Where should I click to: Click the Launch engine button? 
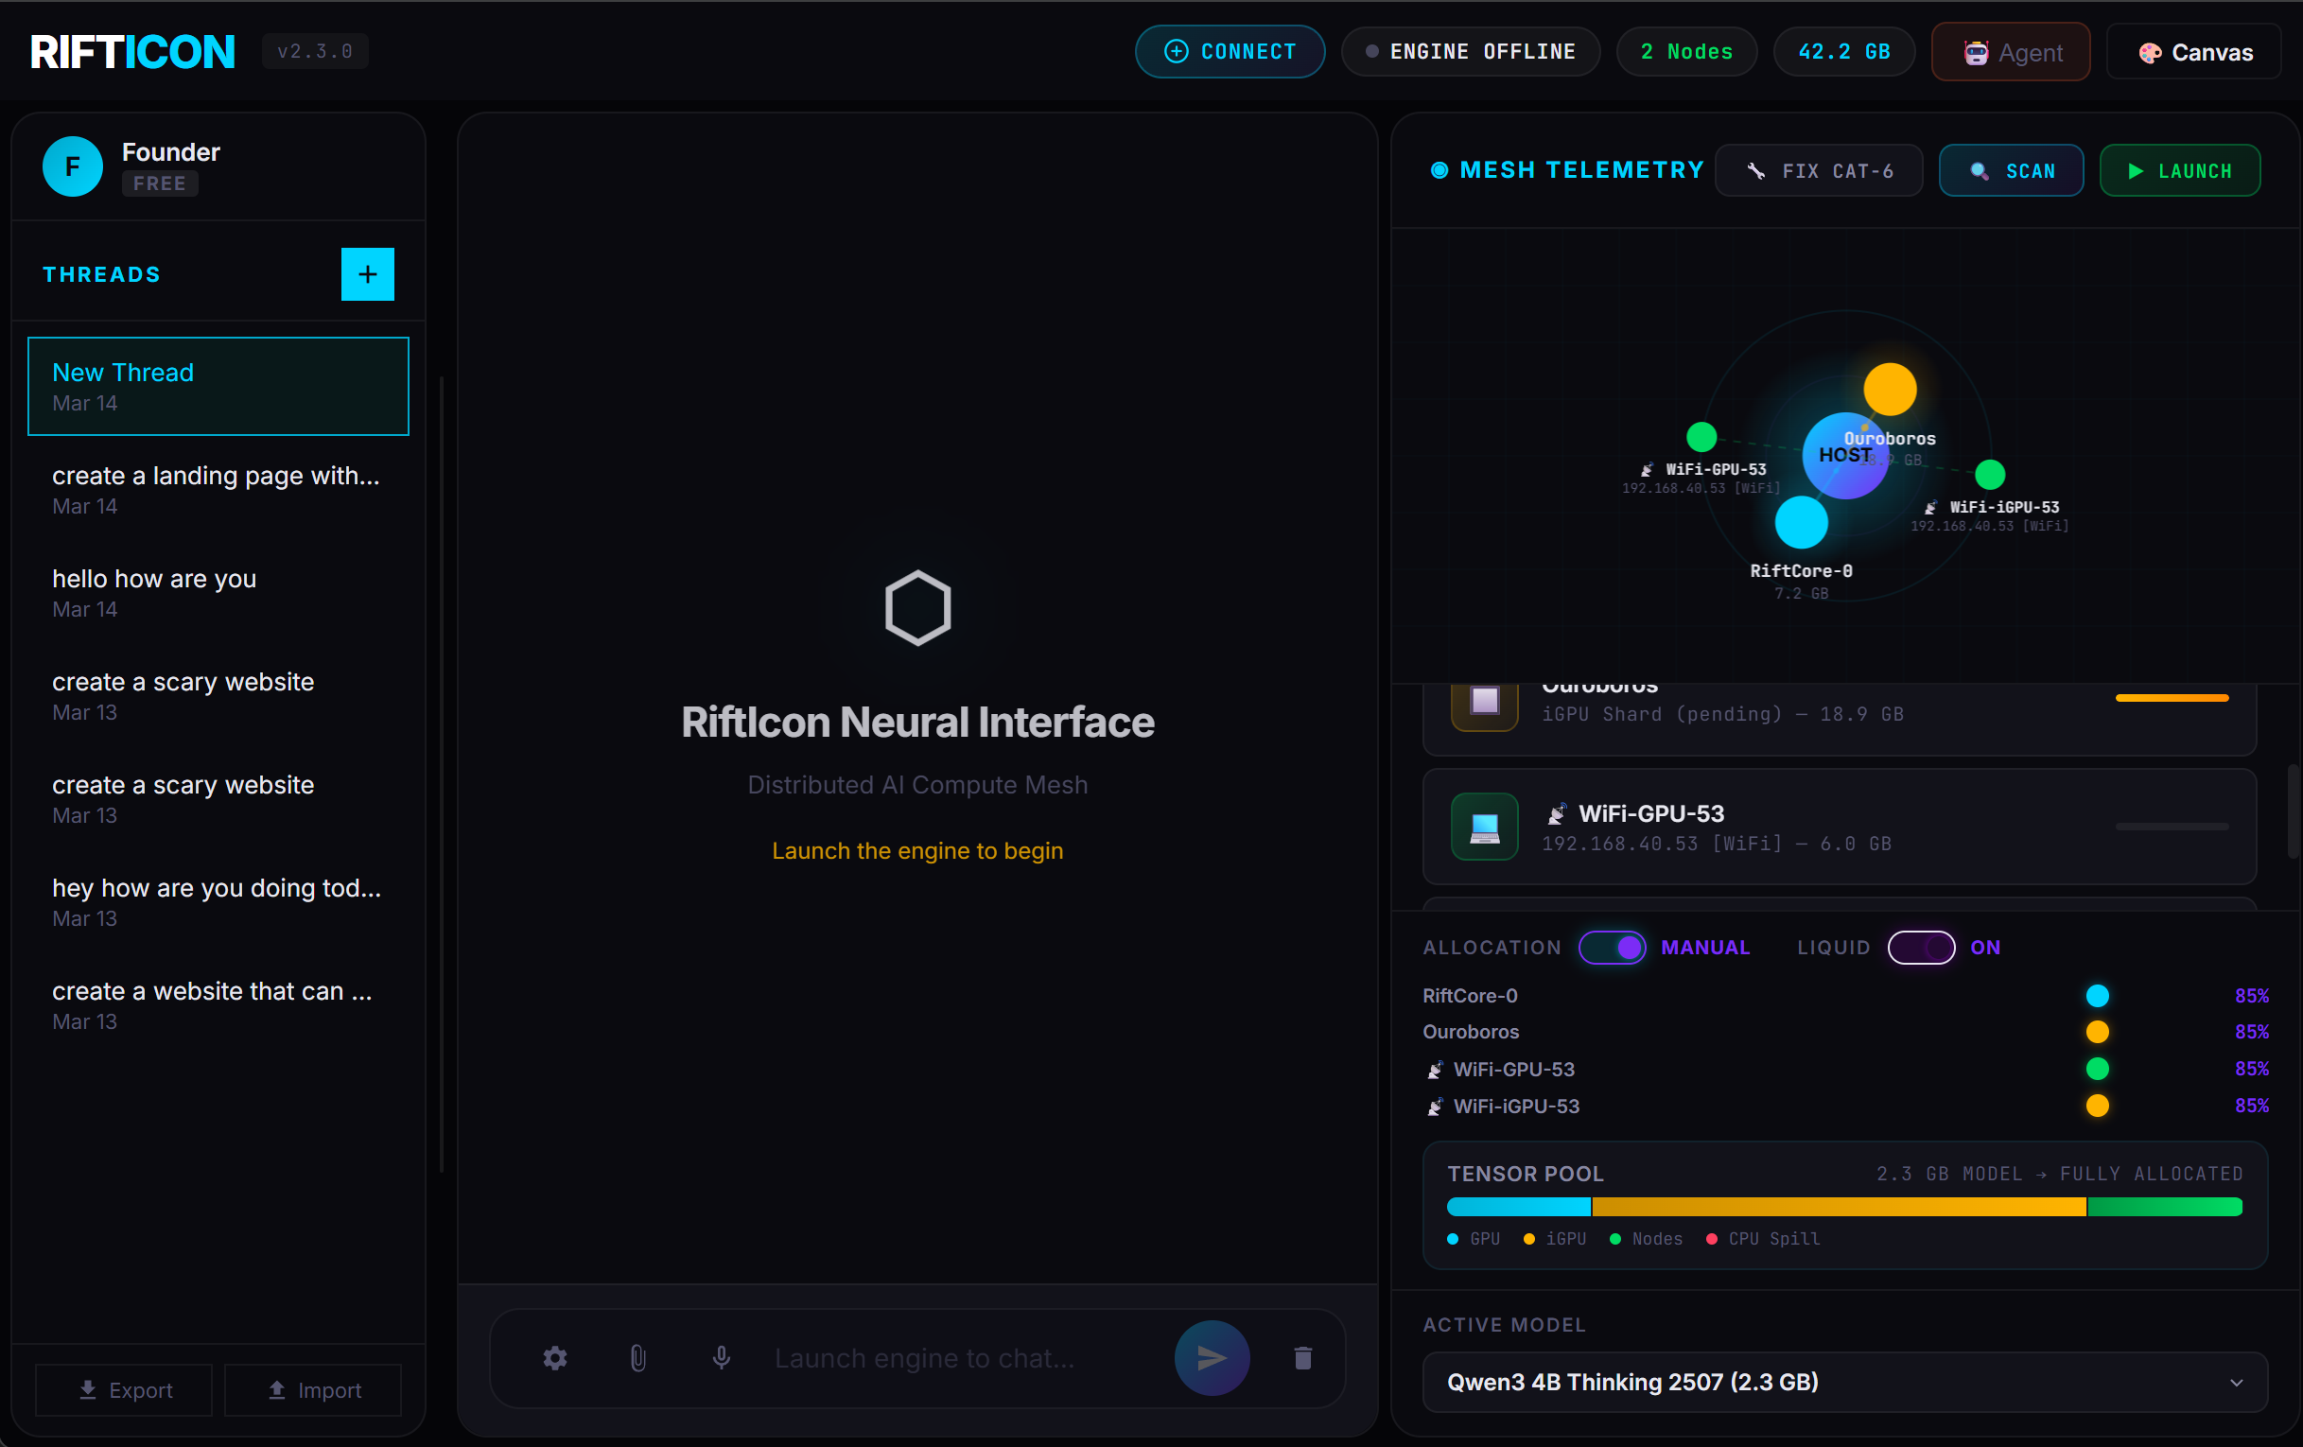(x=2180, y=171)
